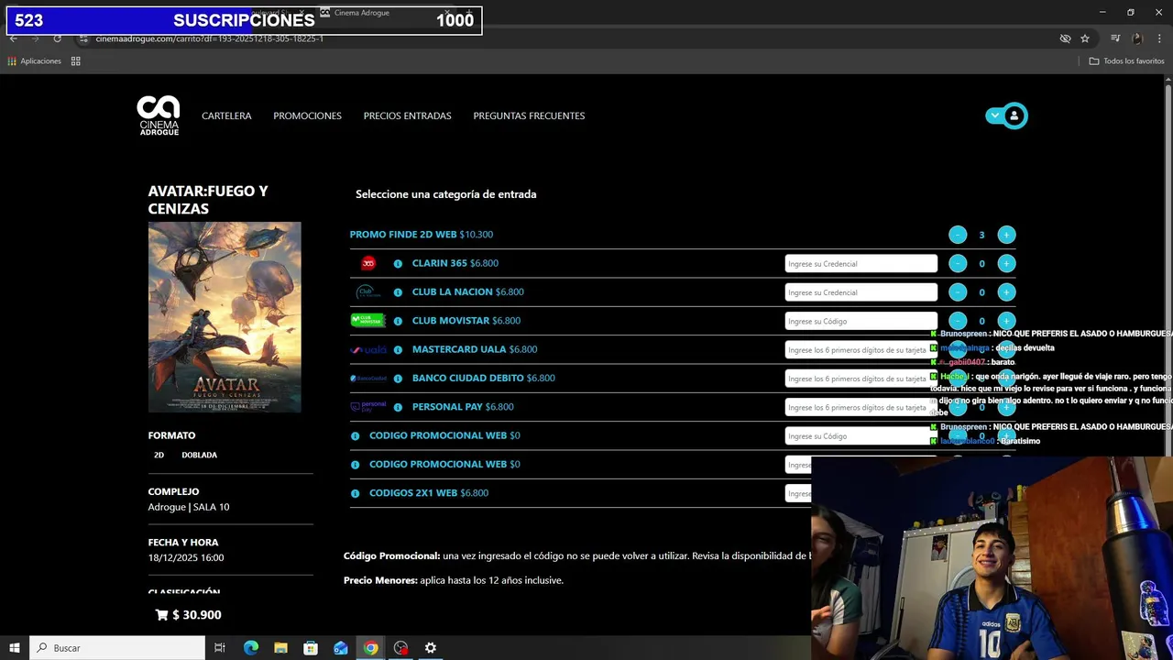Remove one CLUB LA NACION ticket
The image size is (1173, 660).
[x=958, y=292]
